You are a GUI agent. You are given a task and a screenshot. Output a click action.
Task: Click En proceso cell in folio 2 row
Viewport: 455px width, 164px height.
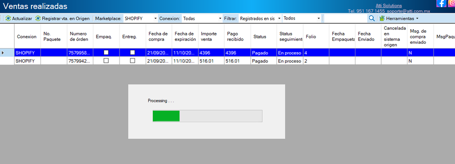[290, 61]
